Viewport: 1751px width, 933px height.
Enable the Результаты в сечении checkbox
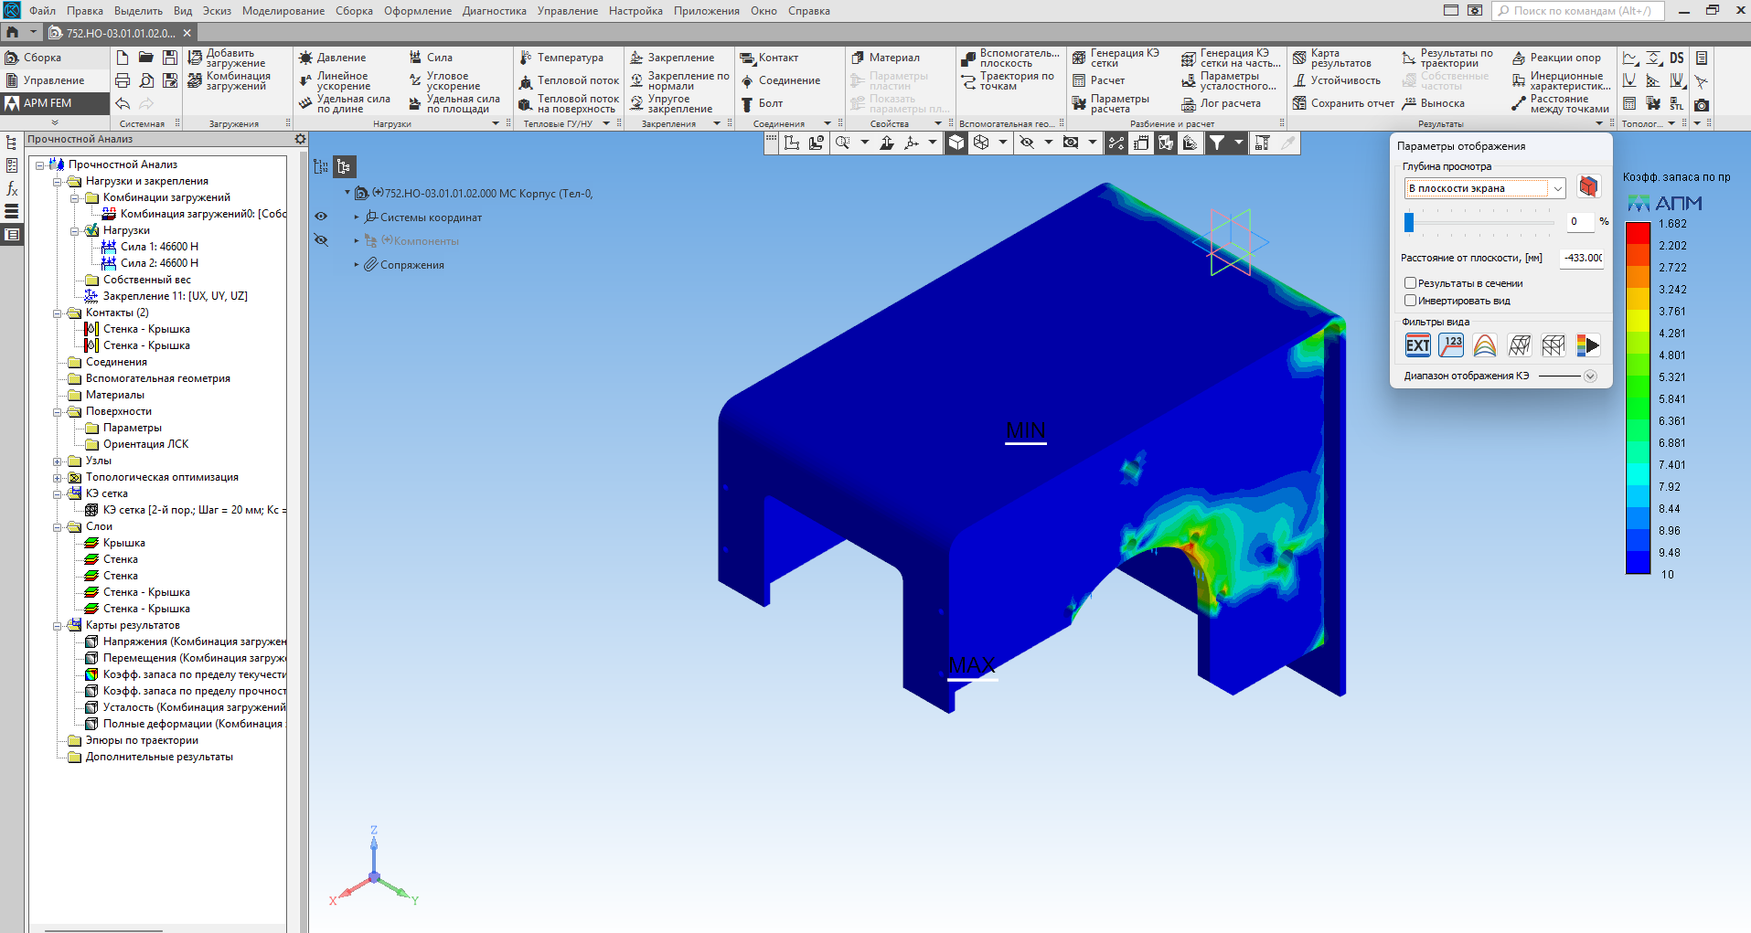point(1410,283)
